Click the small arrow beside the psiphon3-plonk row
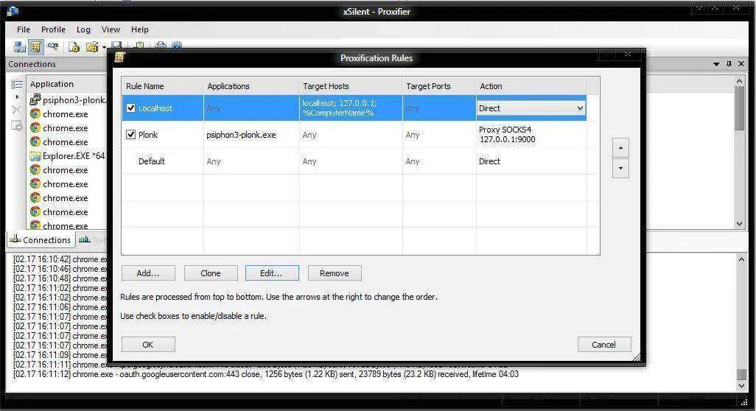Screen dimensions: 756x411 tap(18, 96)
